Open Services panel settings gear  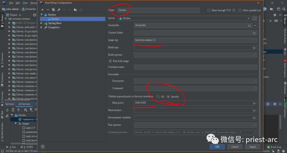(275, 104)
